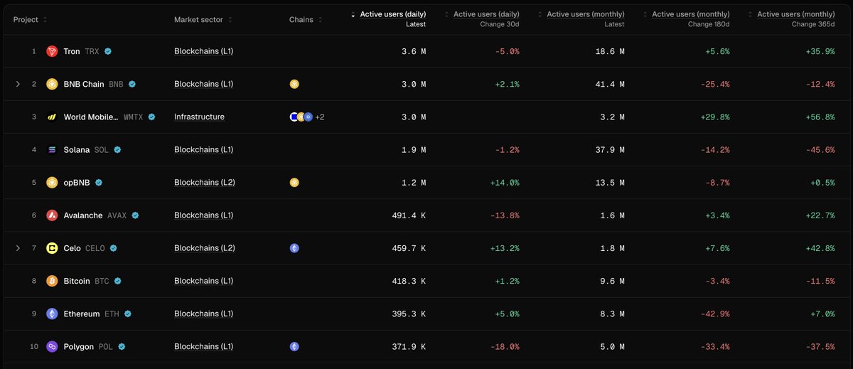This screenshot has height=369, width=853.
Task: Open the Ethereum project link
Action: coord(82,314)
